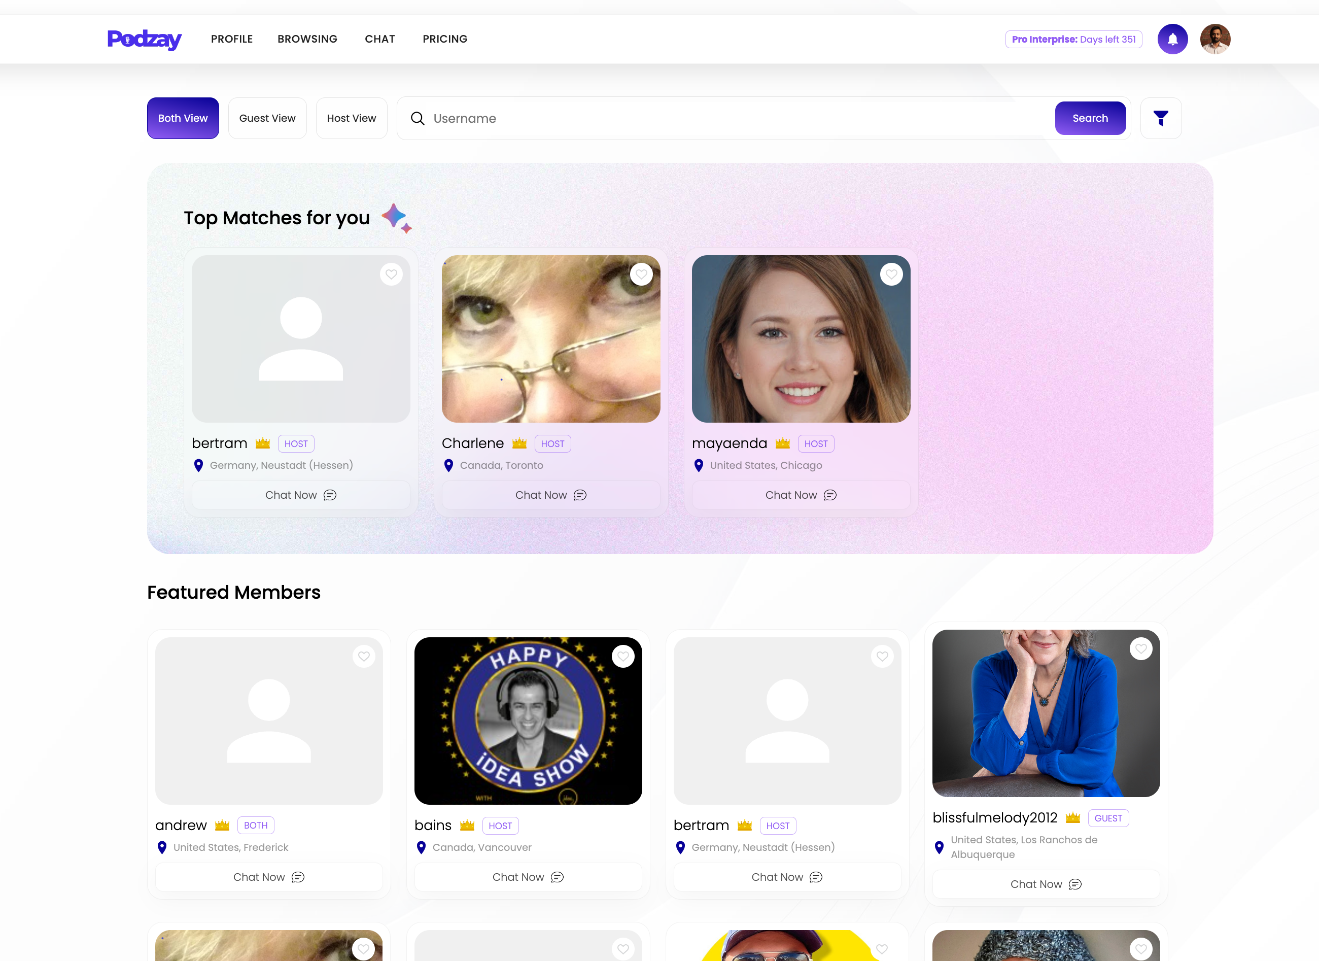Click the username andrew
The width and height of the screenshot is (1319, 961).
[181, 825]
